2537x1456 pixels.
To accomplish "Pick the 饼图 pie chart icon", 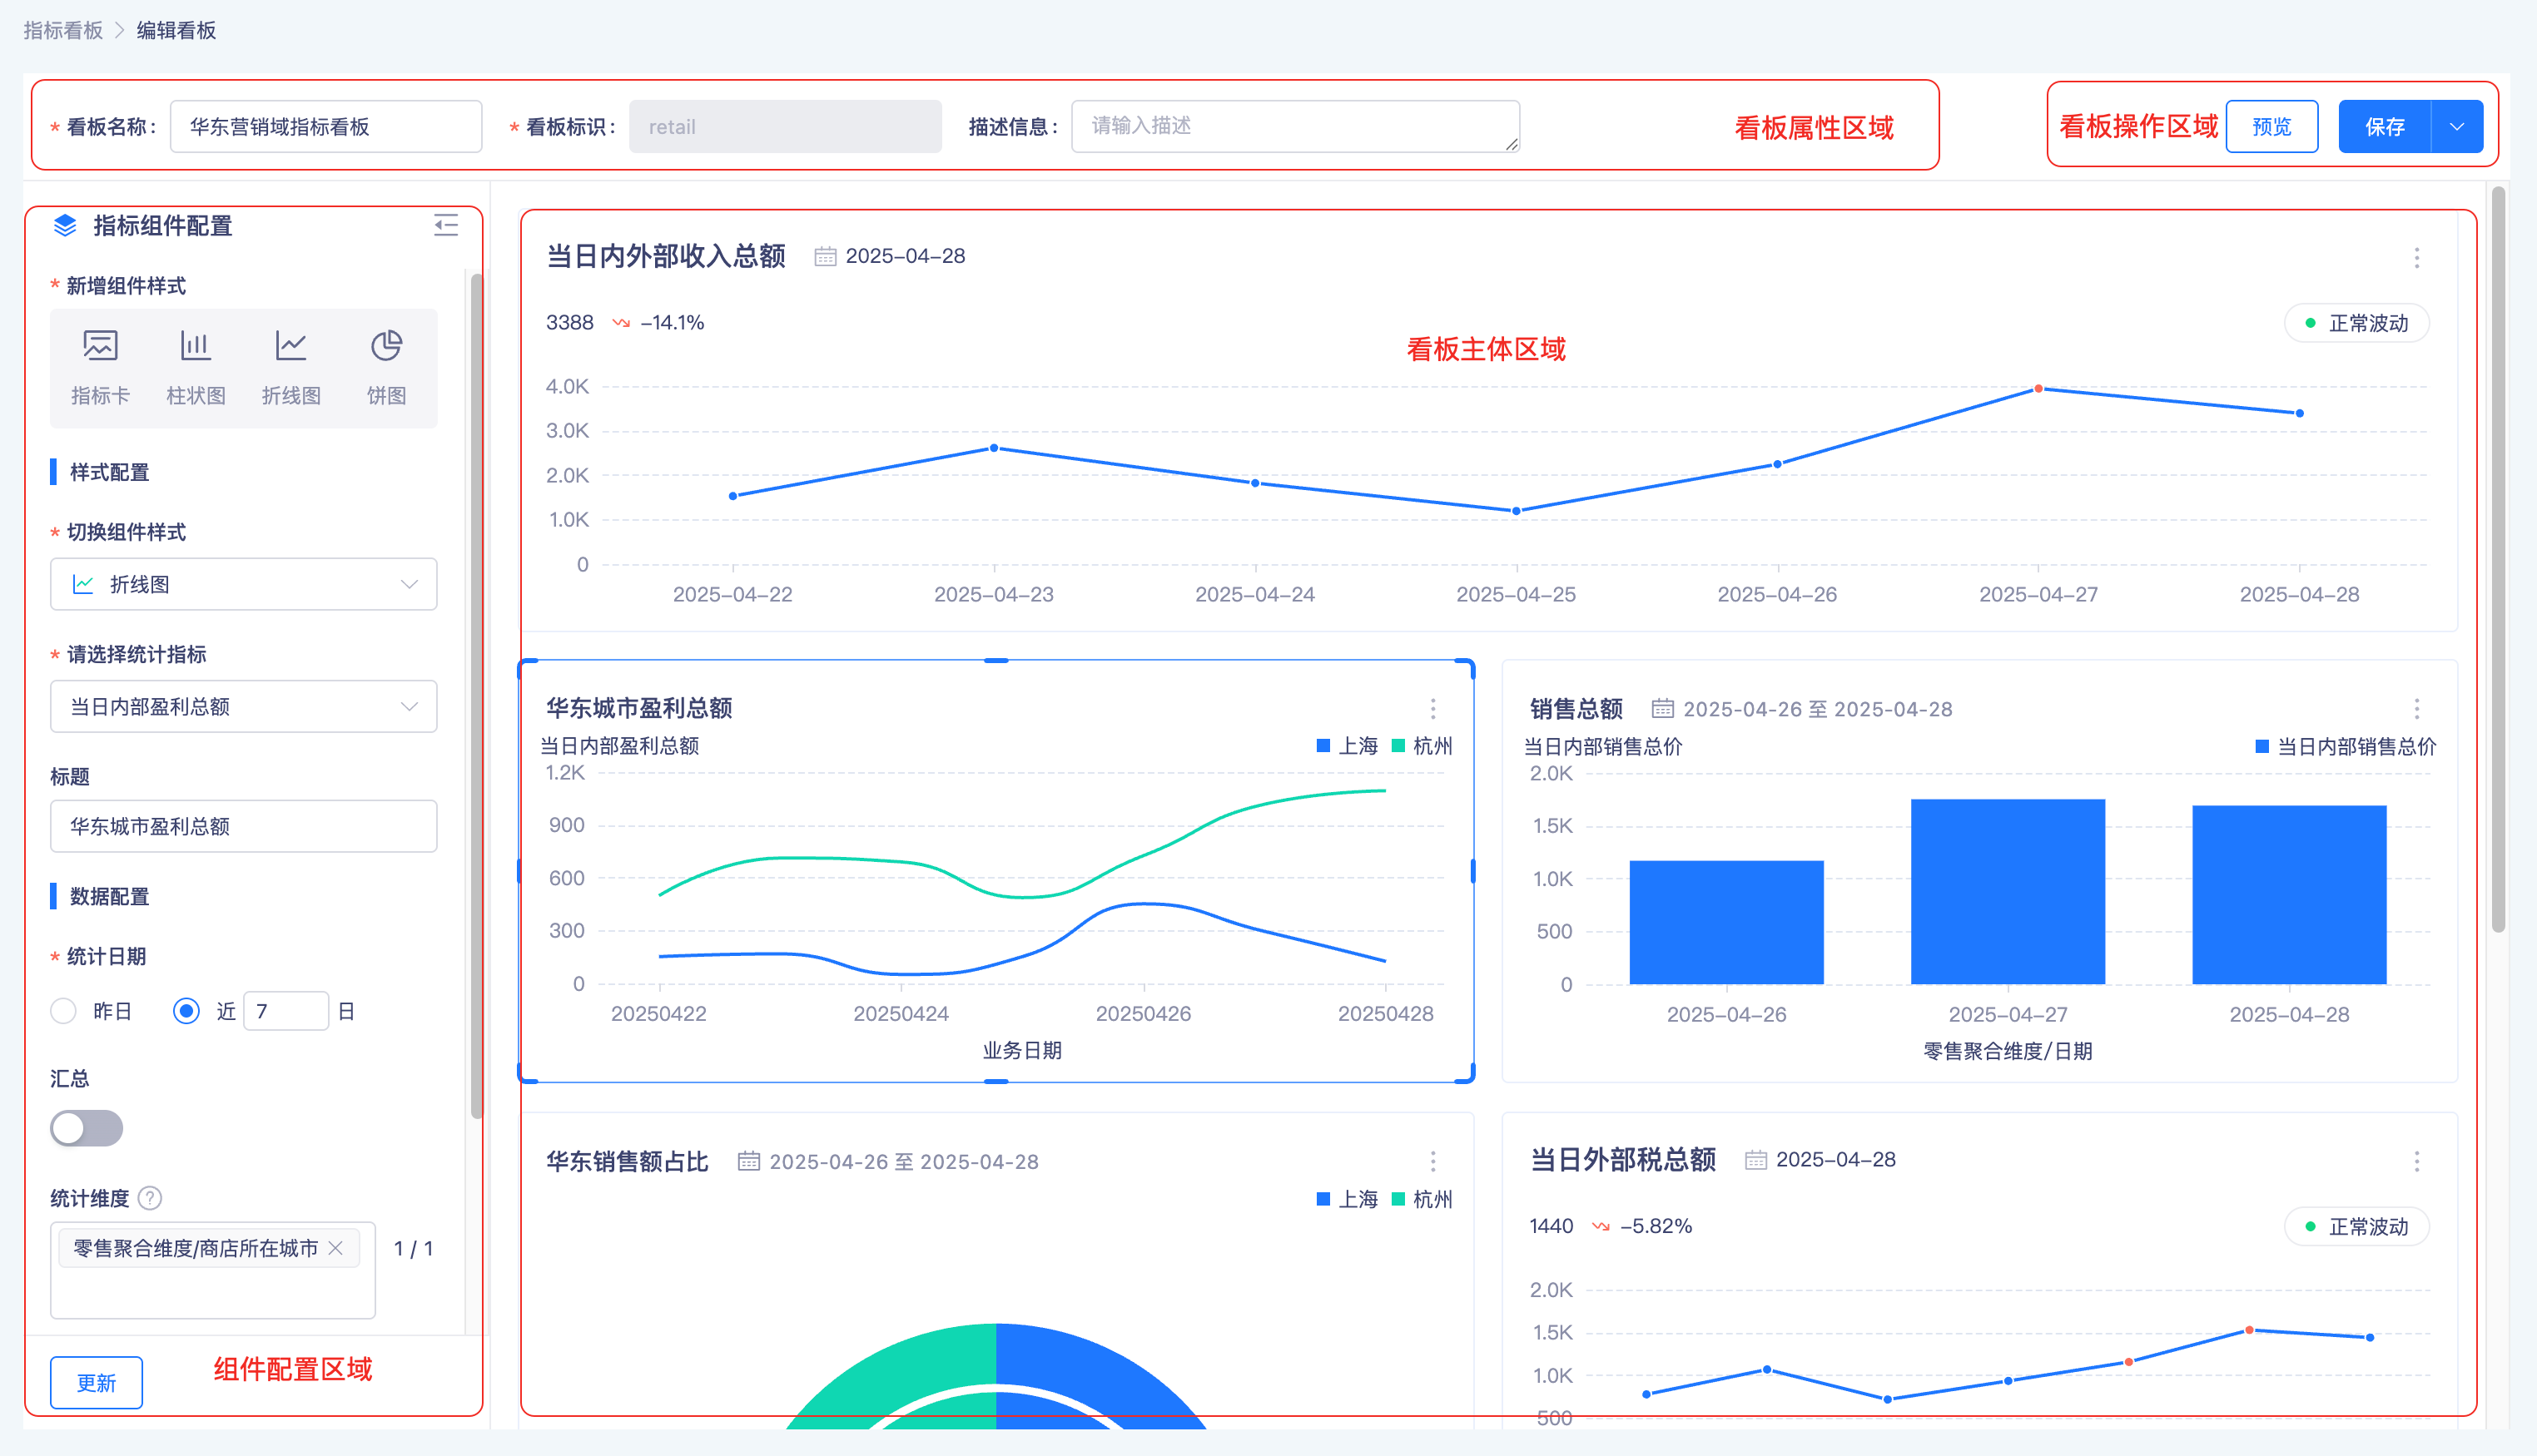I will [386, 366].
